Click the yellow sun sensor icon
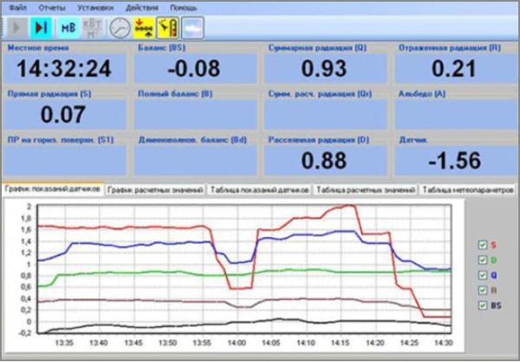Viewport: 520px width, 362px height. [168, 29]
